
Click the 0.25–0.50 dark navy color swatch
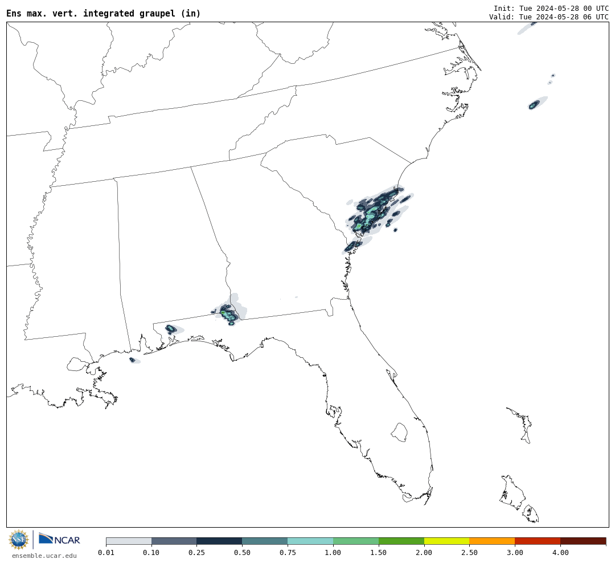pos(220,541)
